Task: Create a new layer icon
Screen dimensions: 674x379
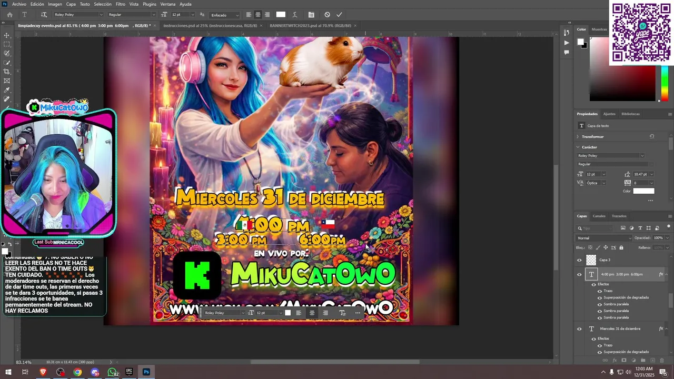Action: tap(652, 361)
